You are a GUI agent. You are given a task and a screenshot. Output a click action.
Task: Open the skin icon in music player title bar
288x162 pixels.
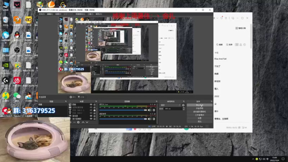click(222, 18)
